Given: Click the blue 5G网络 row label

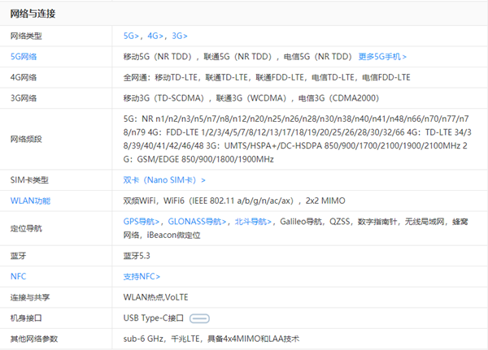Looking at the screenshot, I should point(24,57).
